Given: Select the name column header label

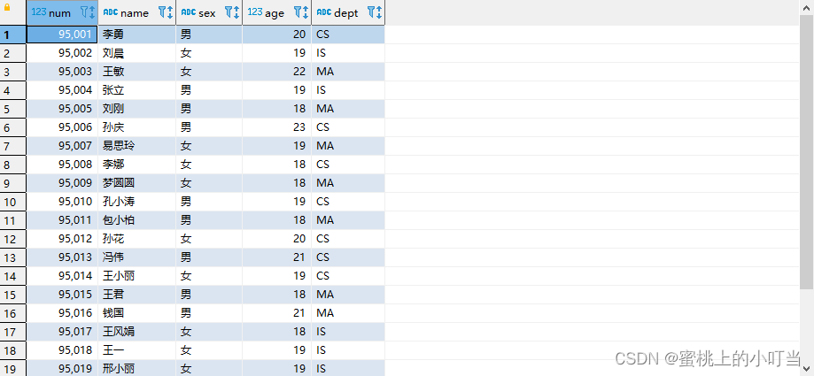Looking at the screenshot, I should 135,13.
